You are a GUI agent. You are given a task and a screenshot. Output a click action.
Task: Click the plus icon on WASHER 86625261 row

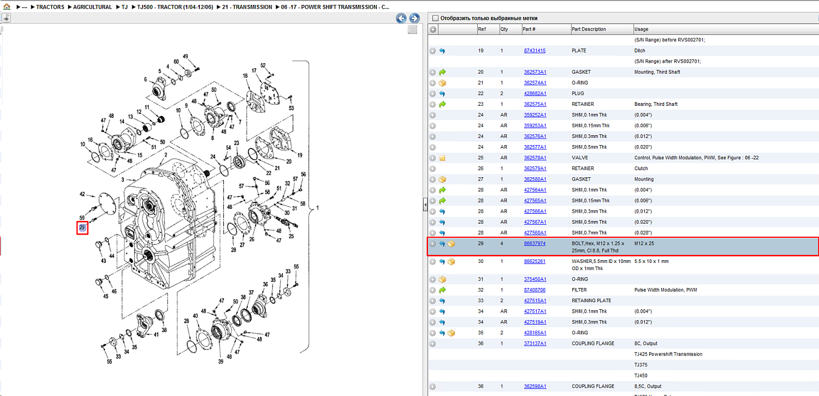(432, 262)
